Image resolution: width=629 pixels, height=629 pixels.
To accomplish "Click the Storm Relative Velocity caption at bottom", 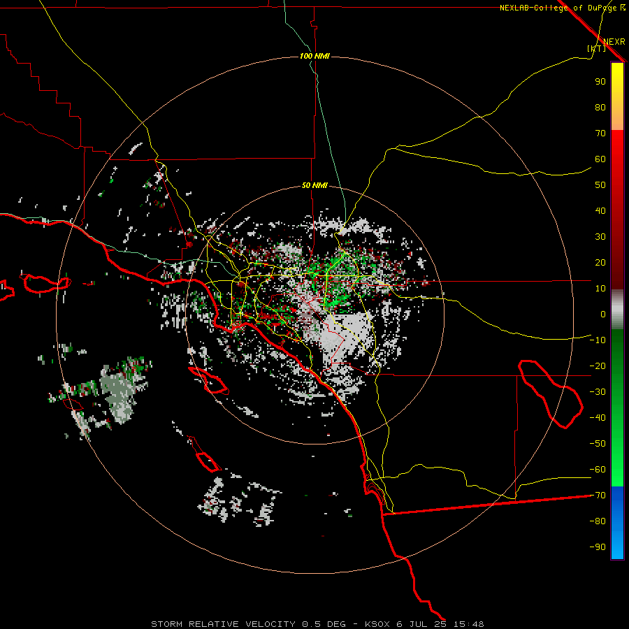I will click(317, 624).
